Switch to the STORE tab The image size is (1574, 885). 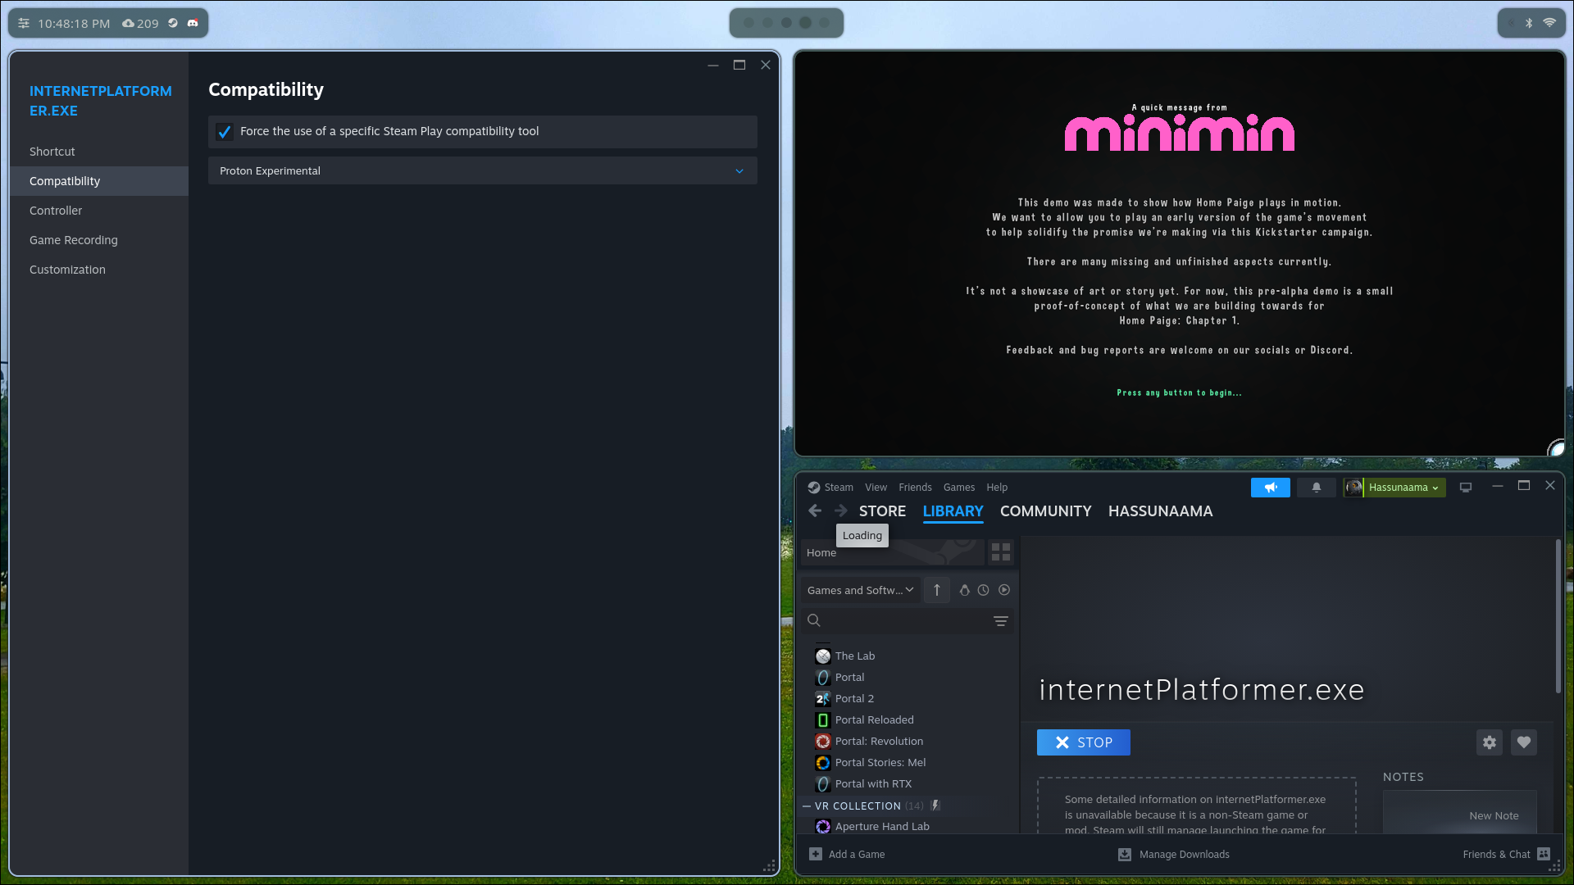click(x=881, y=511)
